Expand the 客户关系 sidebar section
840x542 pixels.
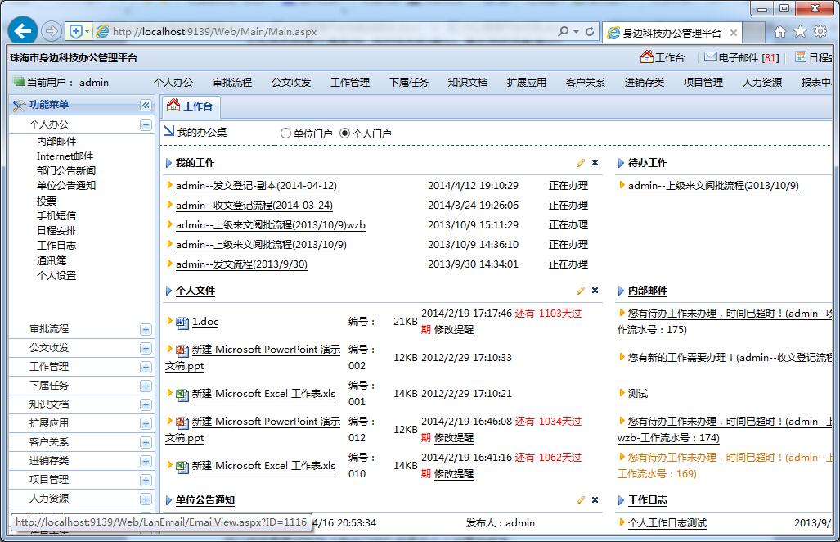[x=146, y=442]
